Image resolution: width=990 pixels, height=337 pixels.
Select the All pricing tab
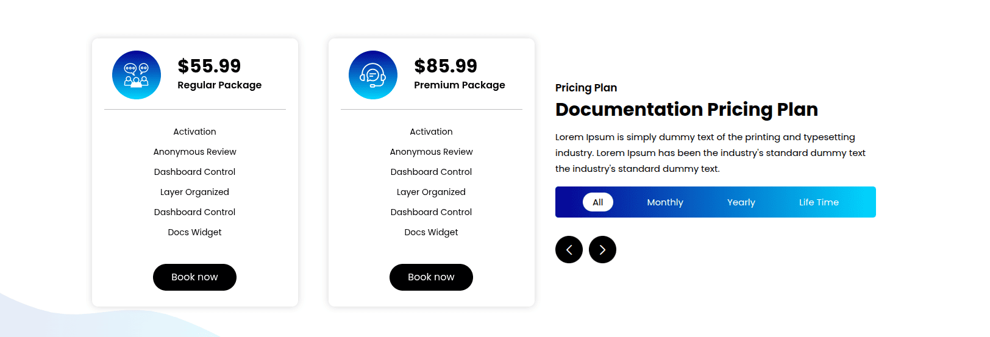pyautogui.click(x=598, y=202)
